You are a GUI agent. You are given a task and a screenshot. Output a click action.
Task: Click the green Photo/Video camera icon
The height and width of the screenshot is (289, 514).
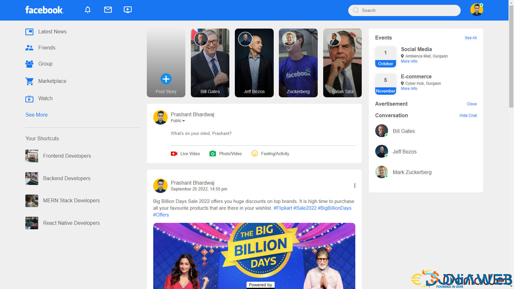pyautogui.click(x=213, y=154)
